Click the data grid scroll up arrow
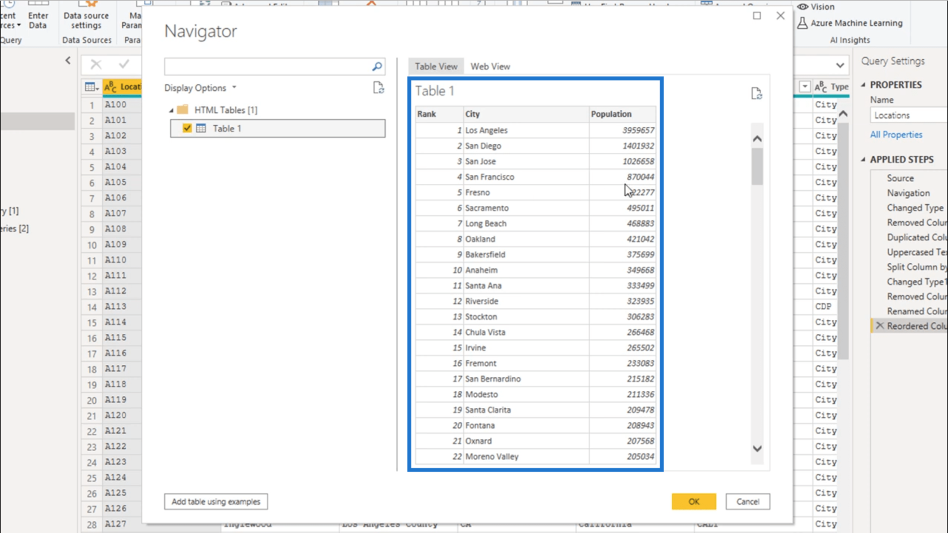Image resolution: width=948 pixels, height=533 pixels. [843, 113]
